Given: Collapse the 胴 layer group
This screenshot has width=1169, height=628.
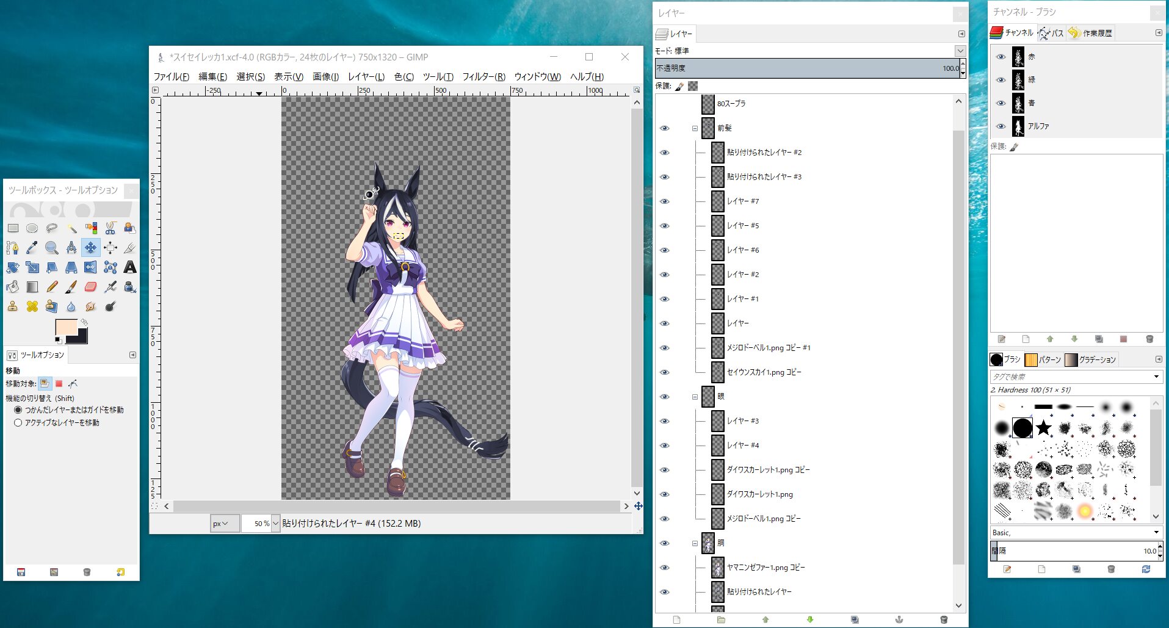Looking at the screenshot, I should [x=695, y=543].
